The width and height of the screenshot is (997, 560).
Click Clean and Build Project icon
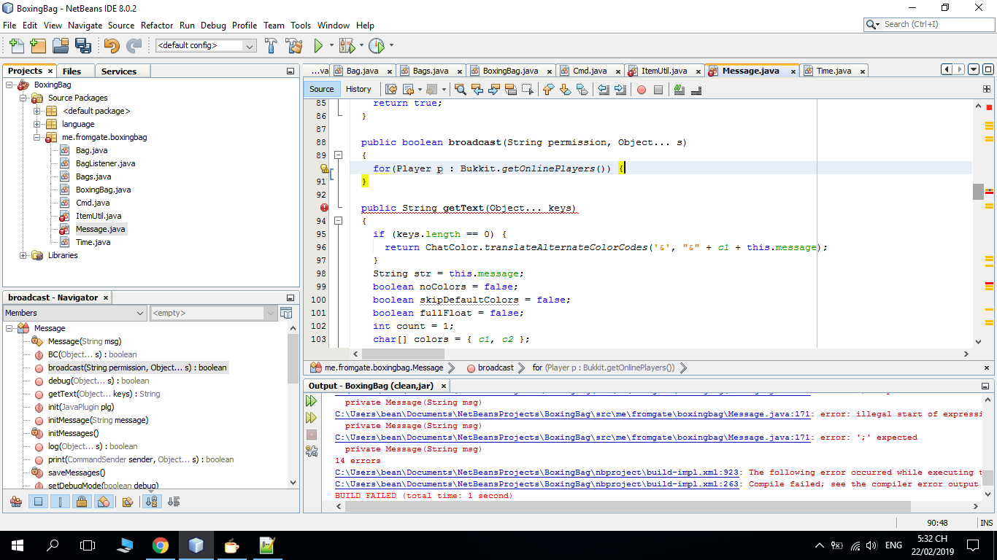click(x=294, y=45)
